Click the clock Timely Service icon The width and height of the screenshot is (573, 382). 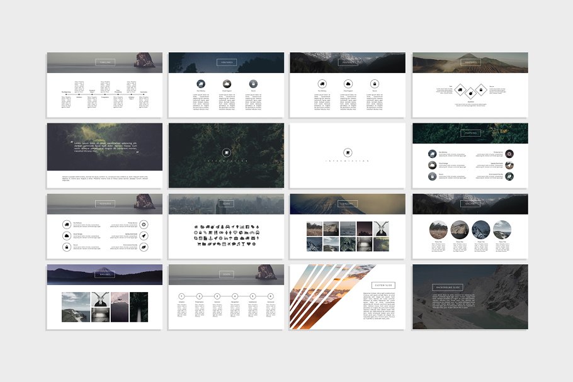coord(144,224)
